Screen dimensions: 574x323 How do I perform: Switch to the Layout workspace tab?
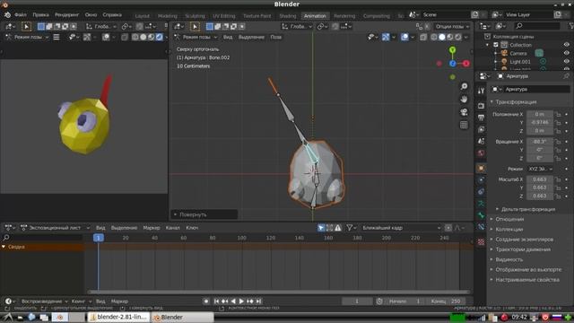(142, 16)
